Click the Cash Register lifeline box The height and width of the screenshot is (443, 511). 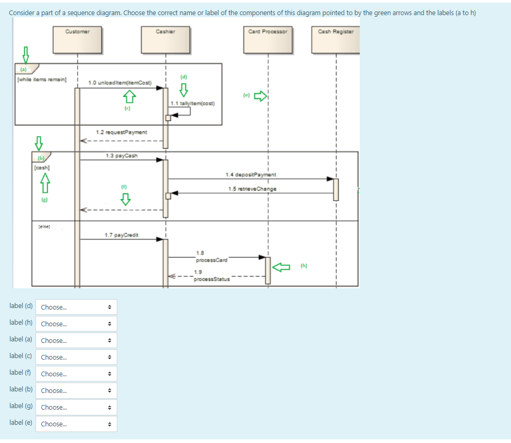[x=336, y=39]
